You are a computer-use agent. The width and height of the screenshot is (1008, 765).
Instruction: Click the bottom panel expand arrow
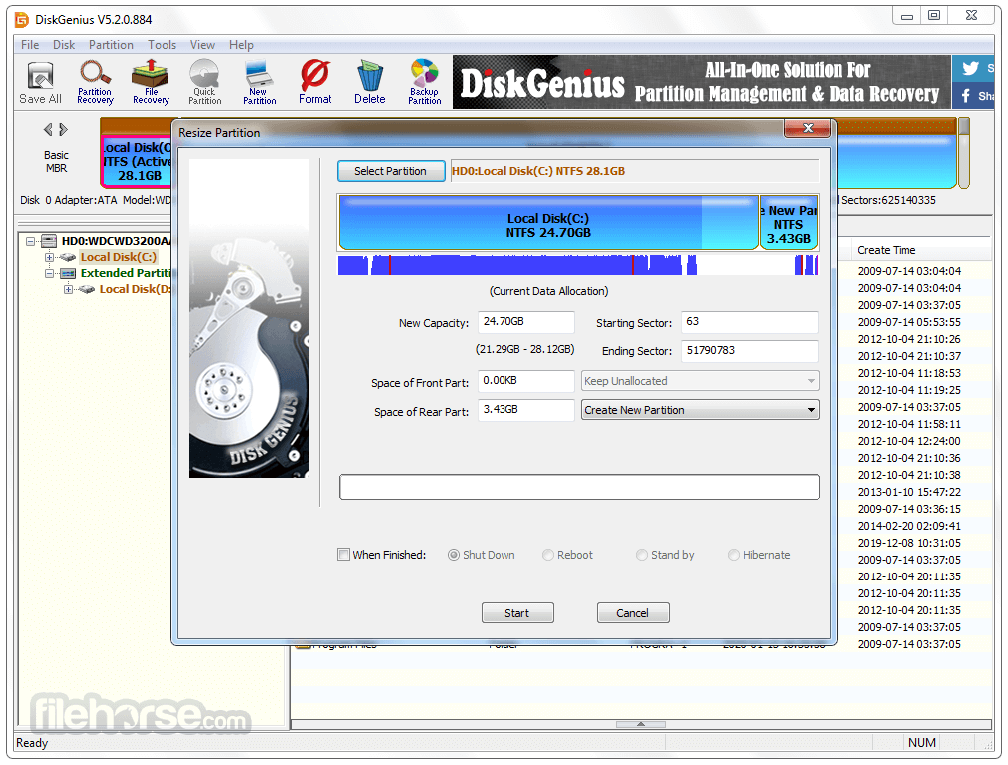pyautogui.click(x=641, y=724)
